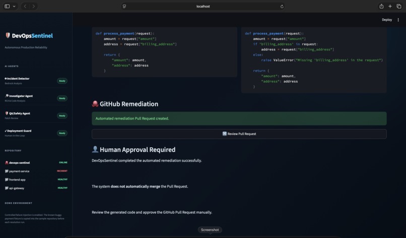Click the Bedrock Analysis subtitle
The width and height of the screenshot is (406, 238).
13,84
